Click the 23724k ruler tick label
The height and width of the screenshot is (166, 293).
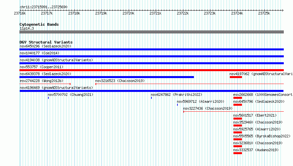coord(237,13)
